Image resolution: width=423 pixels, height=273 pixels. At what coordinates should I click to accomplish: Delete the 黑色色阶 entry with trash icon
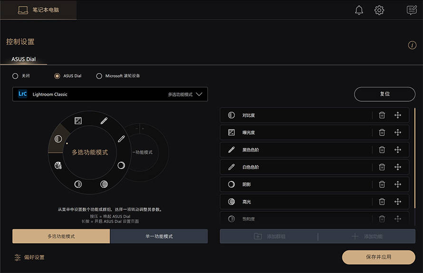(x=382, y=150)
